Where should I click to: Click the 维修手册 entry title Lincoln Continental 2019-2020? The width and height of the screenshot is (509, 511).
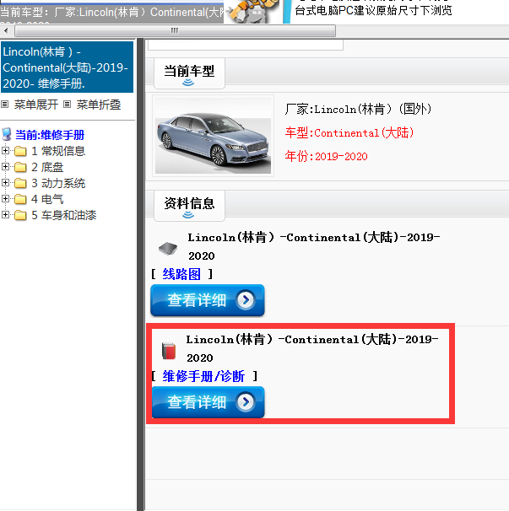pyautogui.click(x=312, y=348)
